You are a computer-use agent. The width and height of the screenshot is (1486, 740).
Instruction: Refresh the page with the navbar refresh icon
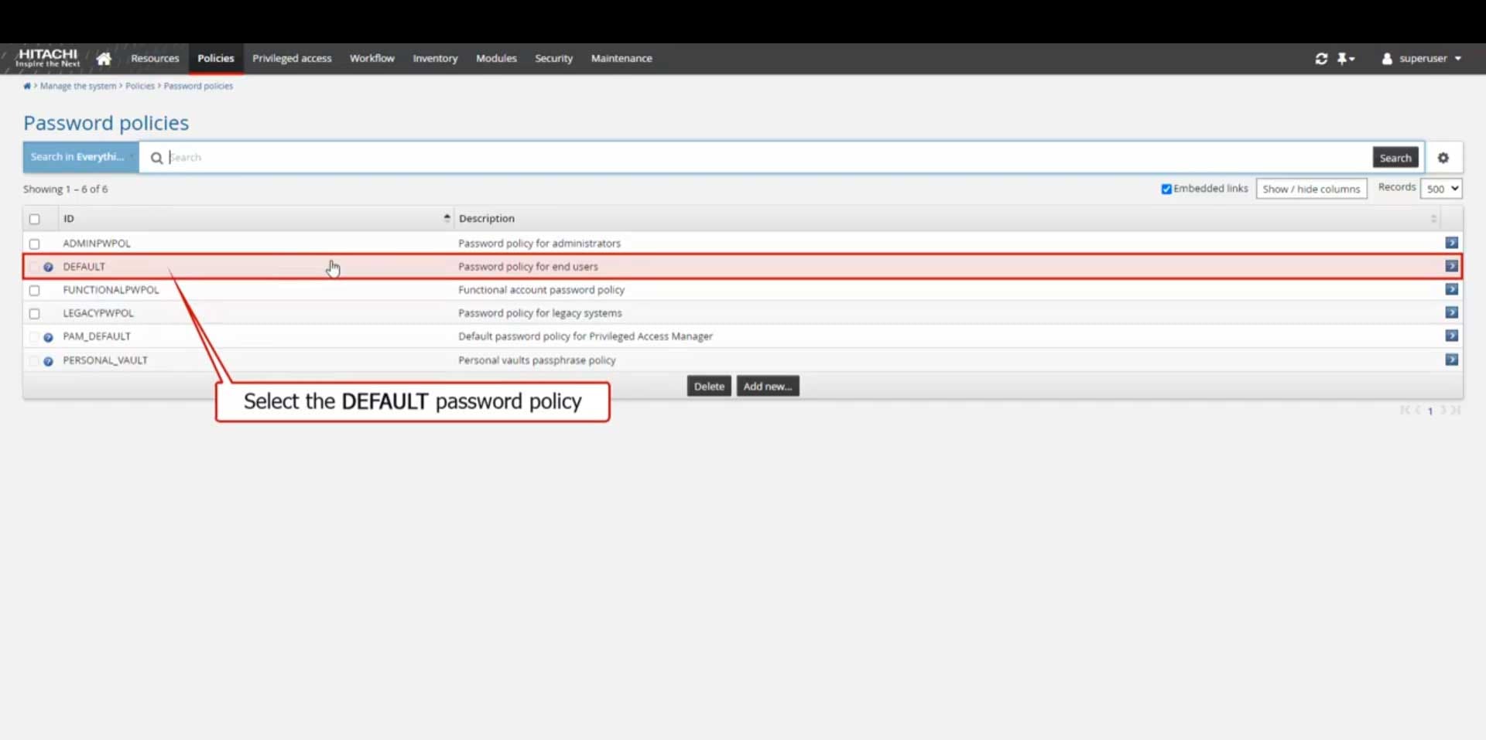click(x=1321, y=59)
